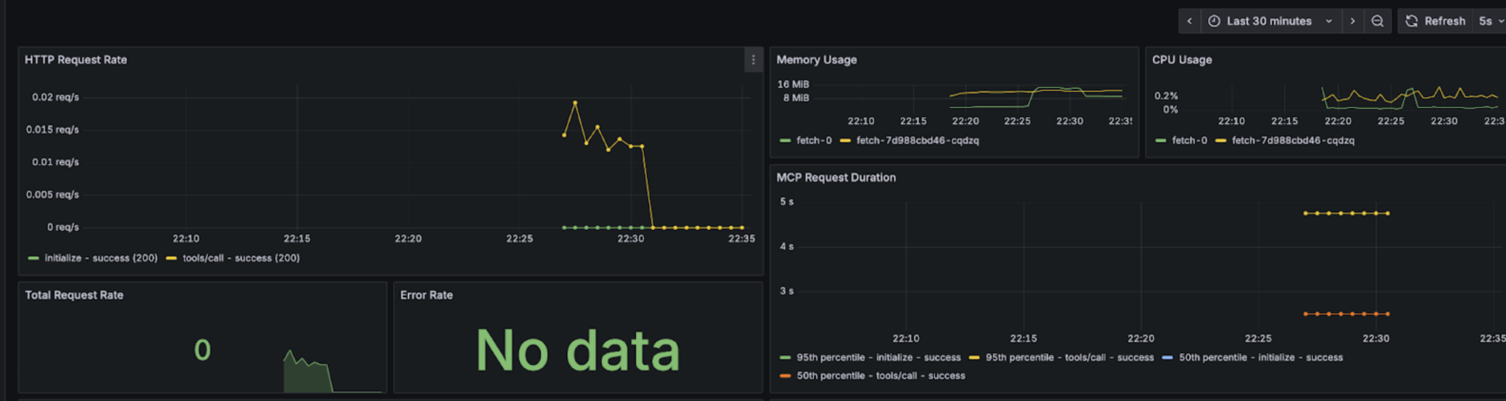This screenshot has height=401, width=1506.
Task: Click the 5 s axis label in MCP Request Duration
Action: coord(787,202)
